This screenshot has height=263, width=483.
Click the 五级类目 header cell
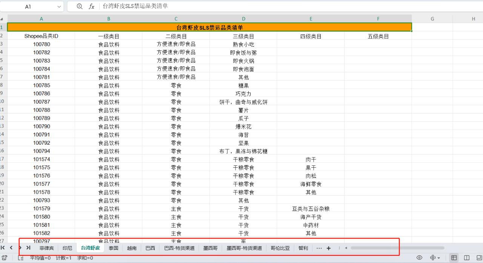click(x=378, y=36)
